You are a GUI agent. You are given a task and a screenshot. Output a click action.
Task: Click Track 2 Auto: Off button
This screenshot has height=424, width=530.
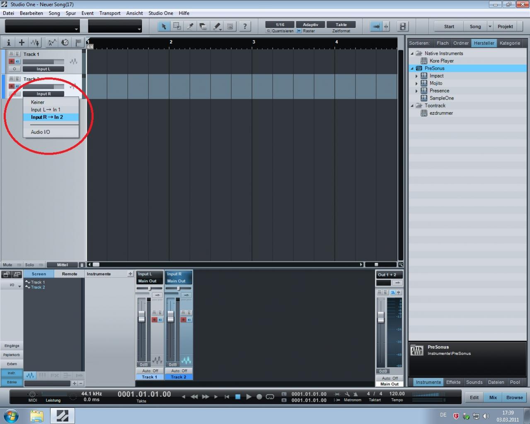pos(179,371)
